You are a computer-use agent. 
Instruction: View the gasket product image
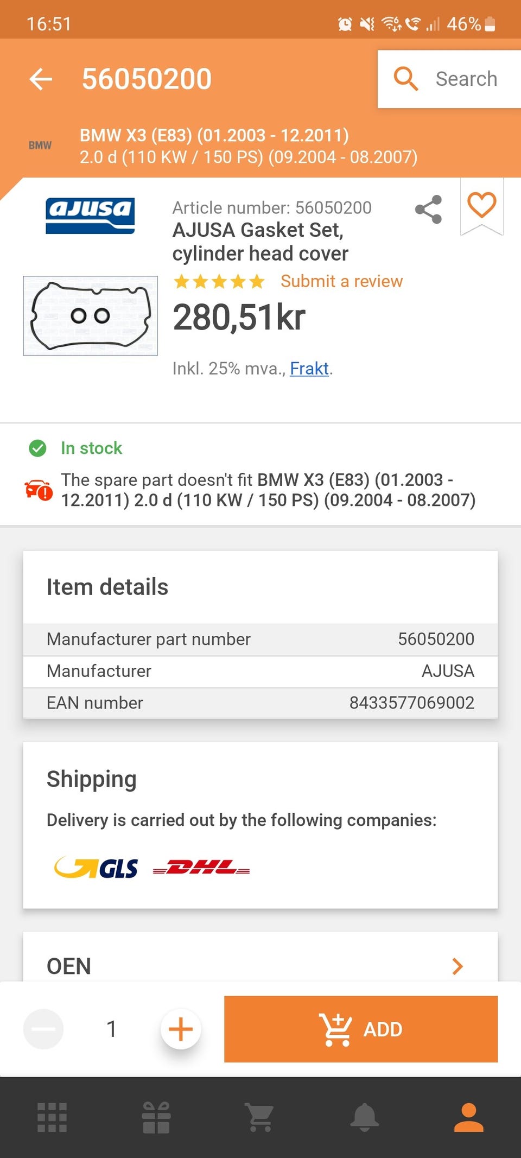pos(91,316)
